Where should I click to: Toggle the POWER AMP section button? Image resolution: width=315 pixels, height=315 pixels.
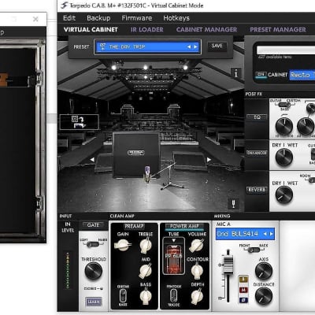[x=184, y=226]
